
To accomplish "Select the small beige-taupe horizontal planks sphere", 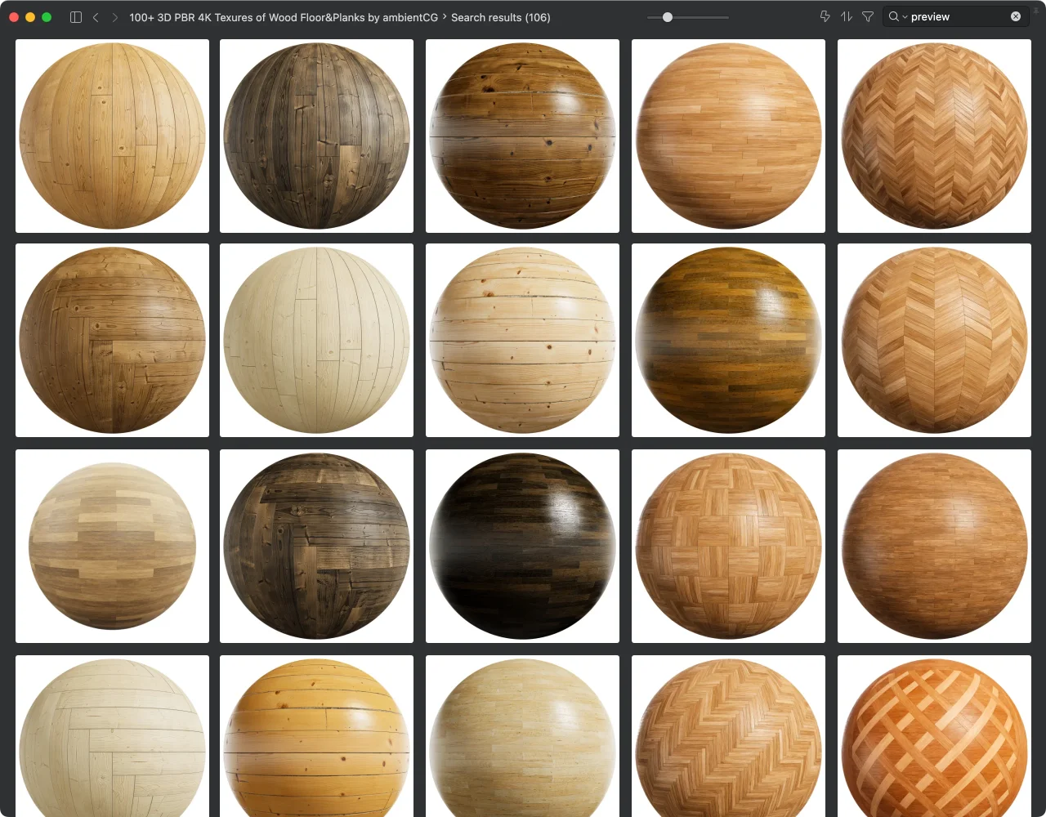I will click(112, 546).
